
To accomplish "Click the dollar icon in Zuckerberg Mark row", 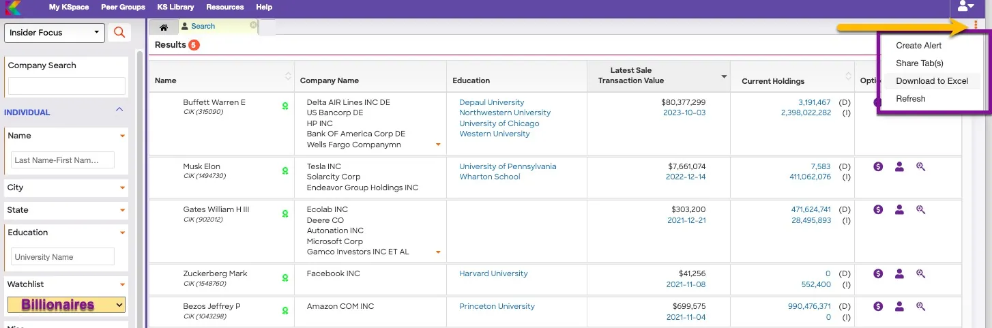I will pyautogui.click(x=878, y=273).
